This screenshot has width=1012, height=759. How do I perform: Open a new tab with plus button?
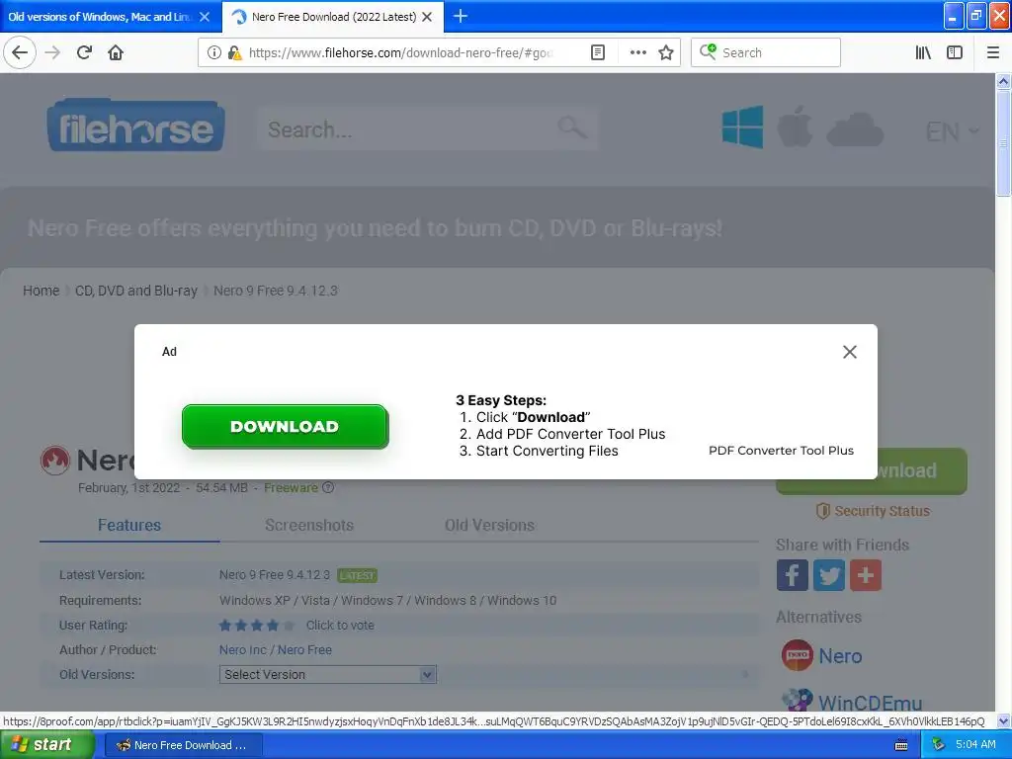[461, 16]
